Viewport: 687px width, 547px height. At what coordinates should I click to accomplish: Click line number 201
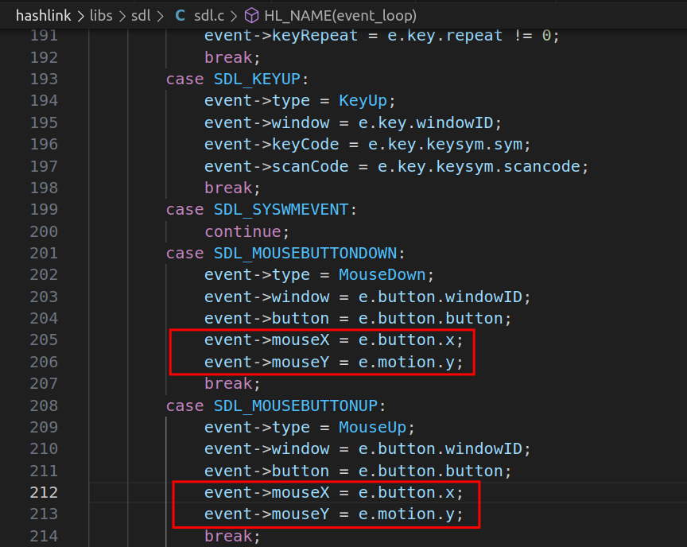(44, 253)
